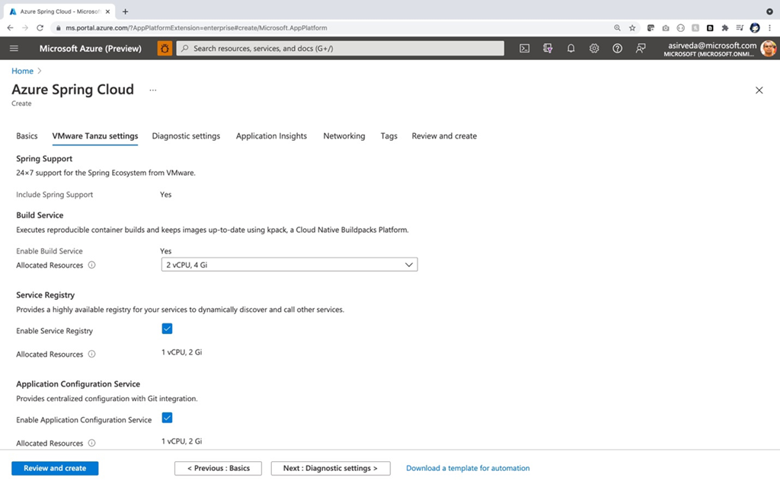Open the notifications bell
Screen dimensions: 780x487
click(571, 49)
